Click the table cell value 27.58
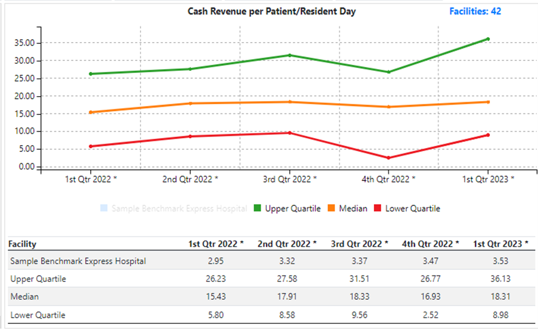Screen dimensions: 538x331 (287, 279)
